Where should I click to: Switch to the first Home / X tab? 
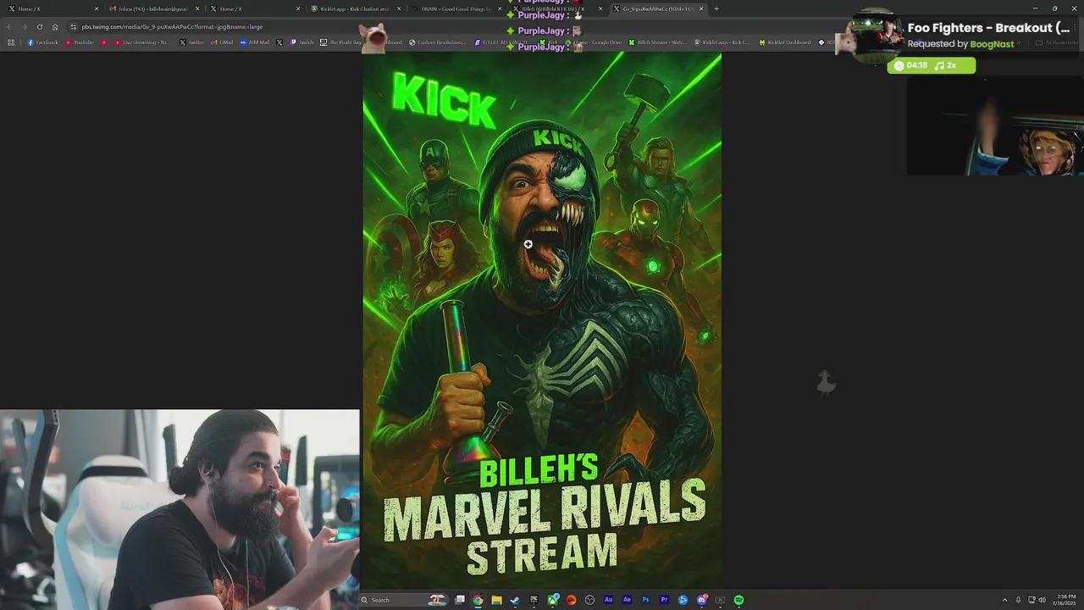(x=51, y=8)
